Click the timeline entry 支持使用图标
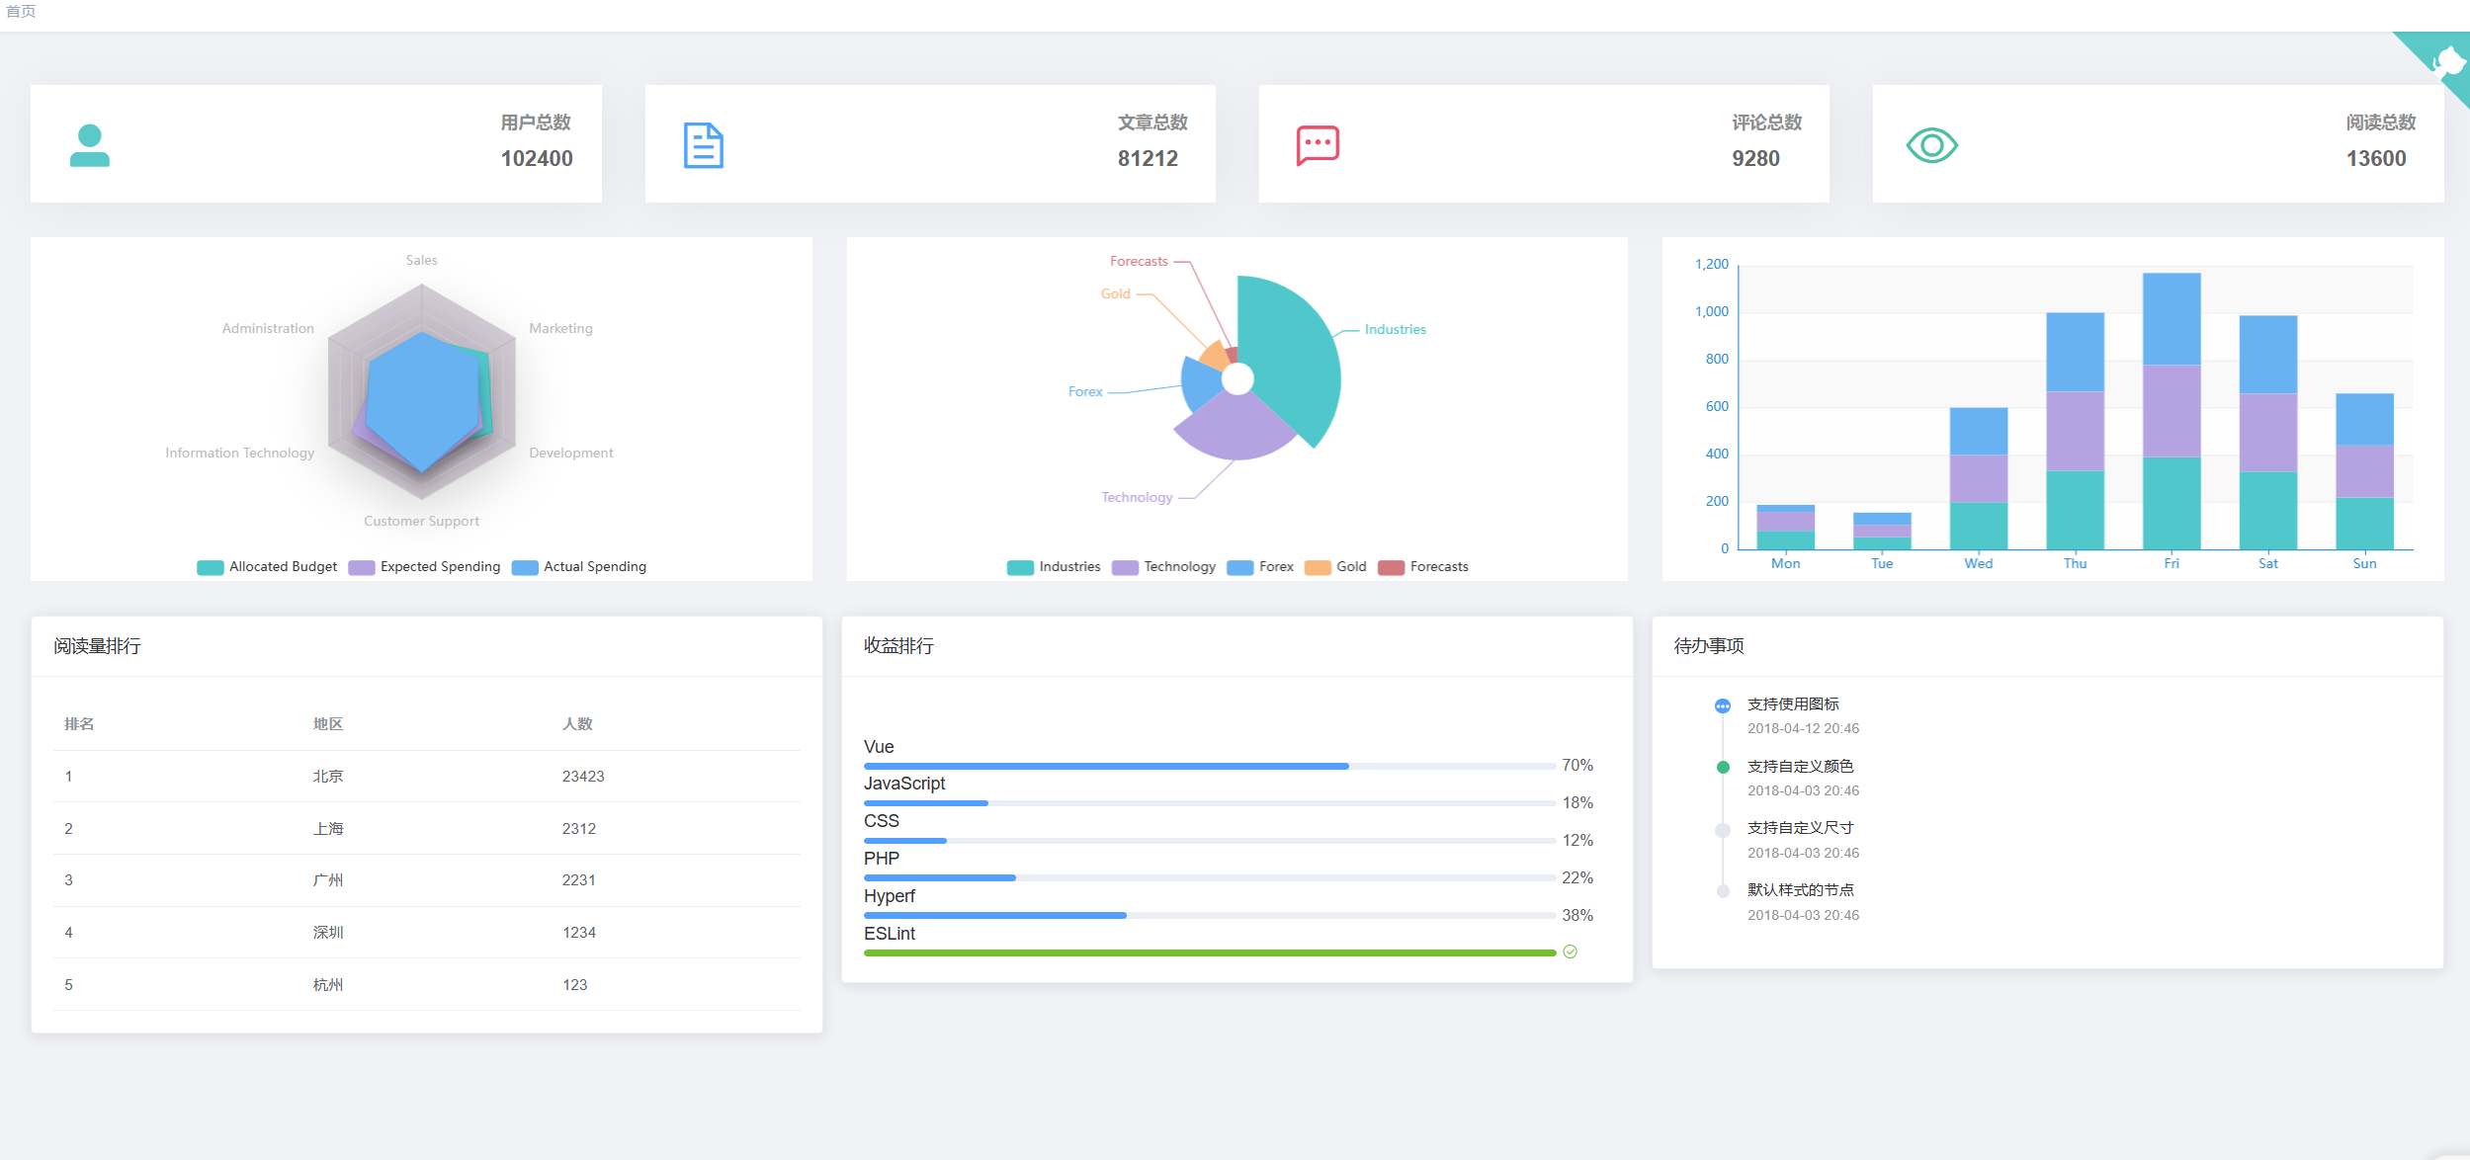The height and width of the screenshot is (1160, 2470). click(x=1793, y=704)
